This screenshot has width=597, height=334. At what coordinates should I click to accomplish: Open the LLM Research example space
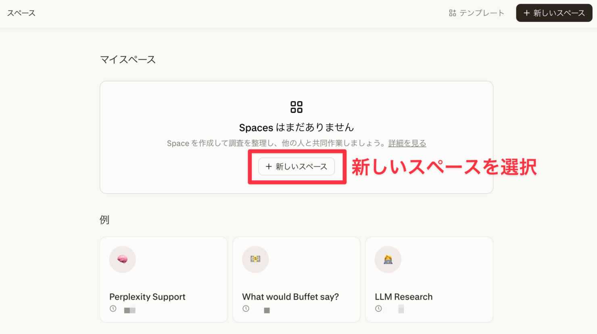[429, 279]
